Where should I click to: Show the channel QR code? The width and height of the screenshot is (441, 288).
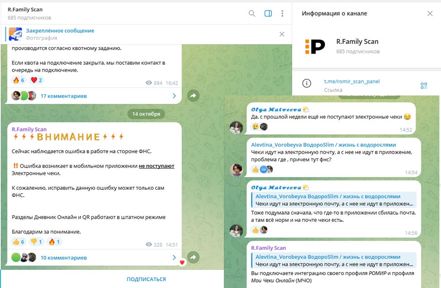(x=424, y=86)
